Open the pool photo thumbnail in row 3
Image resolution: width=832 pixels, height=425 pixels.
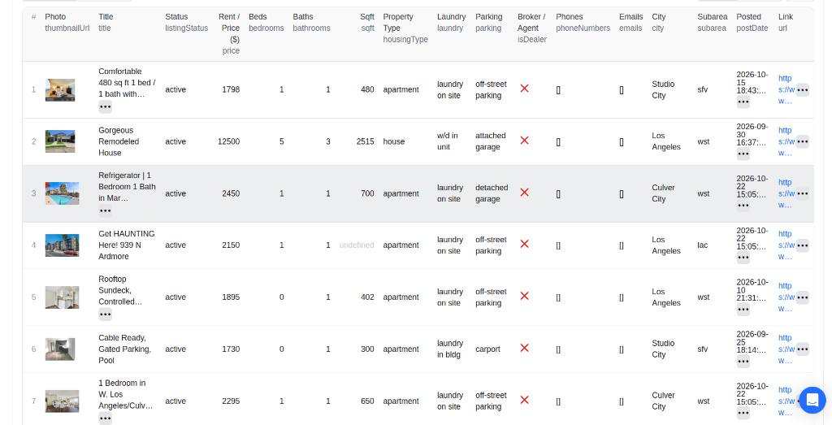pos(62,193)
